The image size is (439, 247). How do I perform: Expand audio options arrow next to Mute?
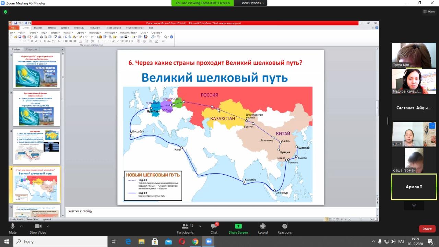(x=21, y=226)
